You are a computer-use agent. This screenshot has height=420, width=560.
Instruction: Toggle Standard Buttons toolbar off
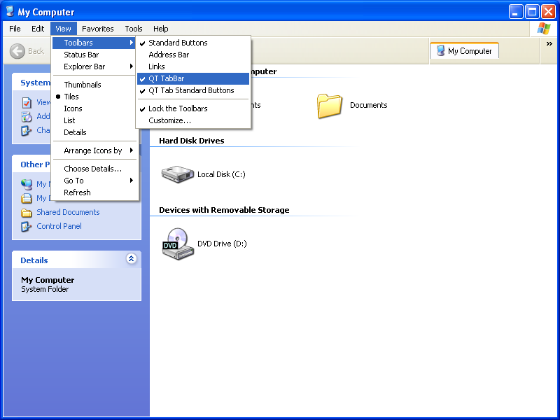178,43
